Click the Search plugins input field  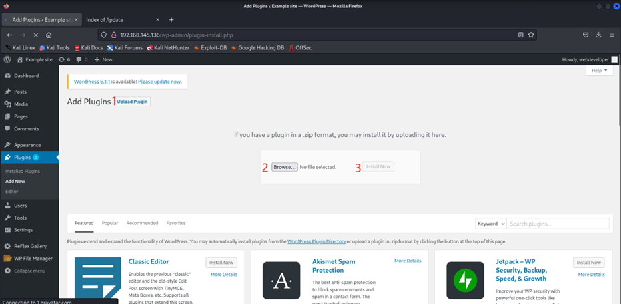(558, 224)
